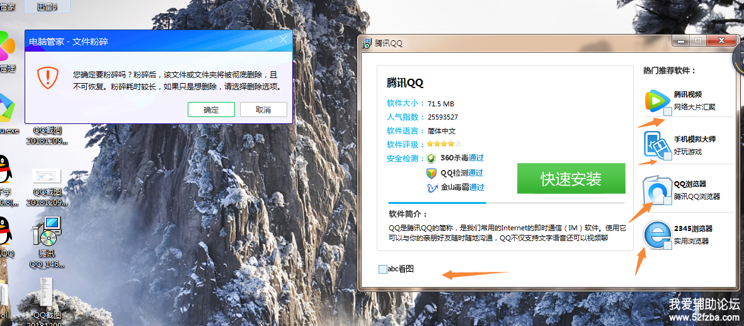Click the QQ浏览器 blue ring icon
Screen dimensions: 744x326
pos(656,191)
